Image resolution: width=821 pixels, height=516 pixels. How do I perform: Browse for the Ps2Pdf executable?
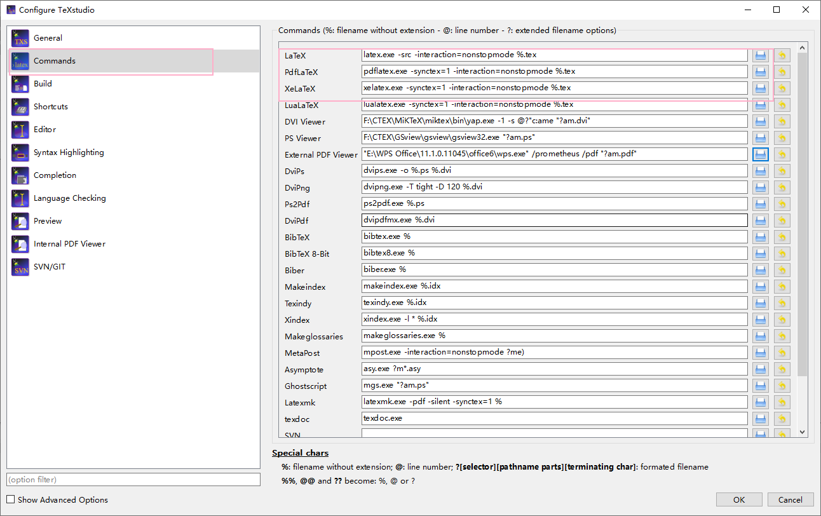coord(761,204)
